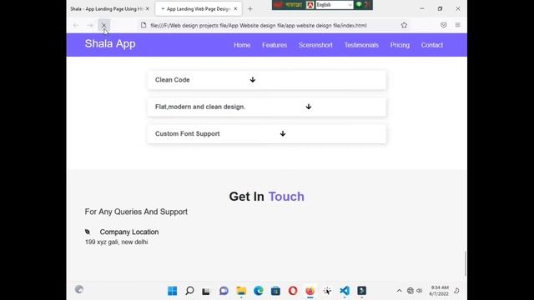Viewport: 534px width, 300px height.
Task: Open a new browser tab
Action: (250, 9)
